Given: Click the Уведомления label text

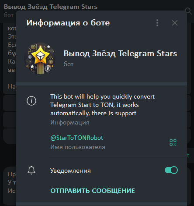Looking at the screenshot, I should click(70, 170).
